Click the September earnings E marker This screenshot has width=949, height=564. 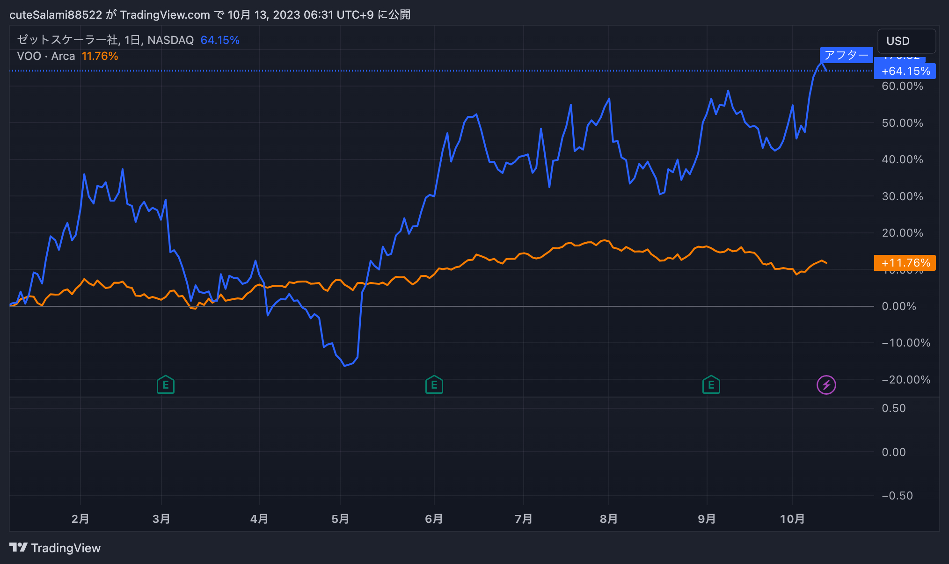tap(711, 385)
